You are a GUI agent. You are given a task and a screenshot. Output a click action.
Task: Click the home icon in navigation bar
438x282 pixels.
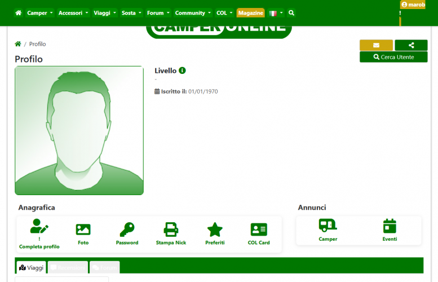tap(19, 13)
